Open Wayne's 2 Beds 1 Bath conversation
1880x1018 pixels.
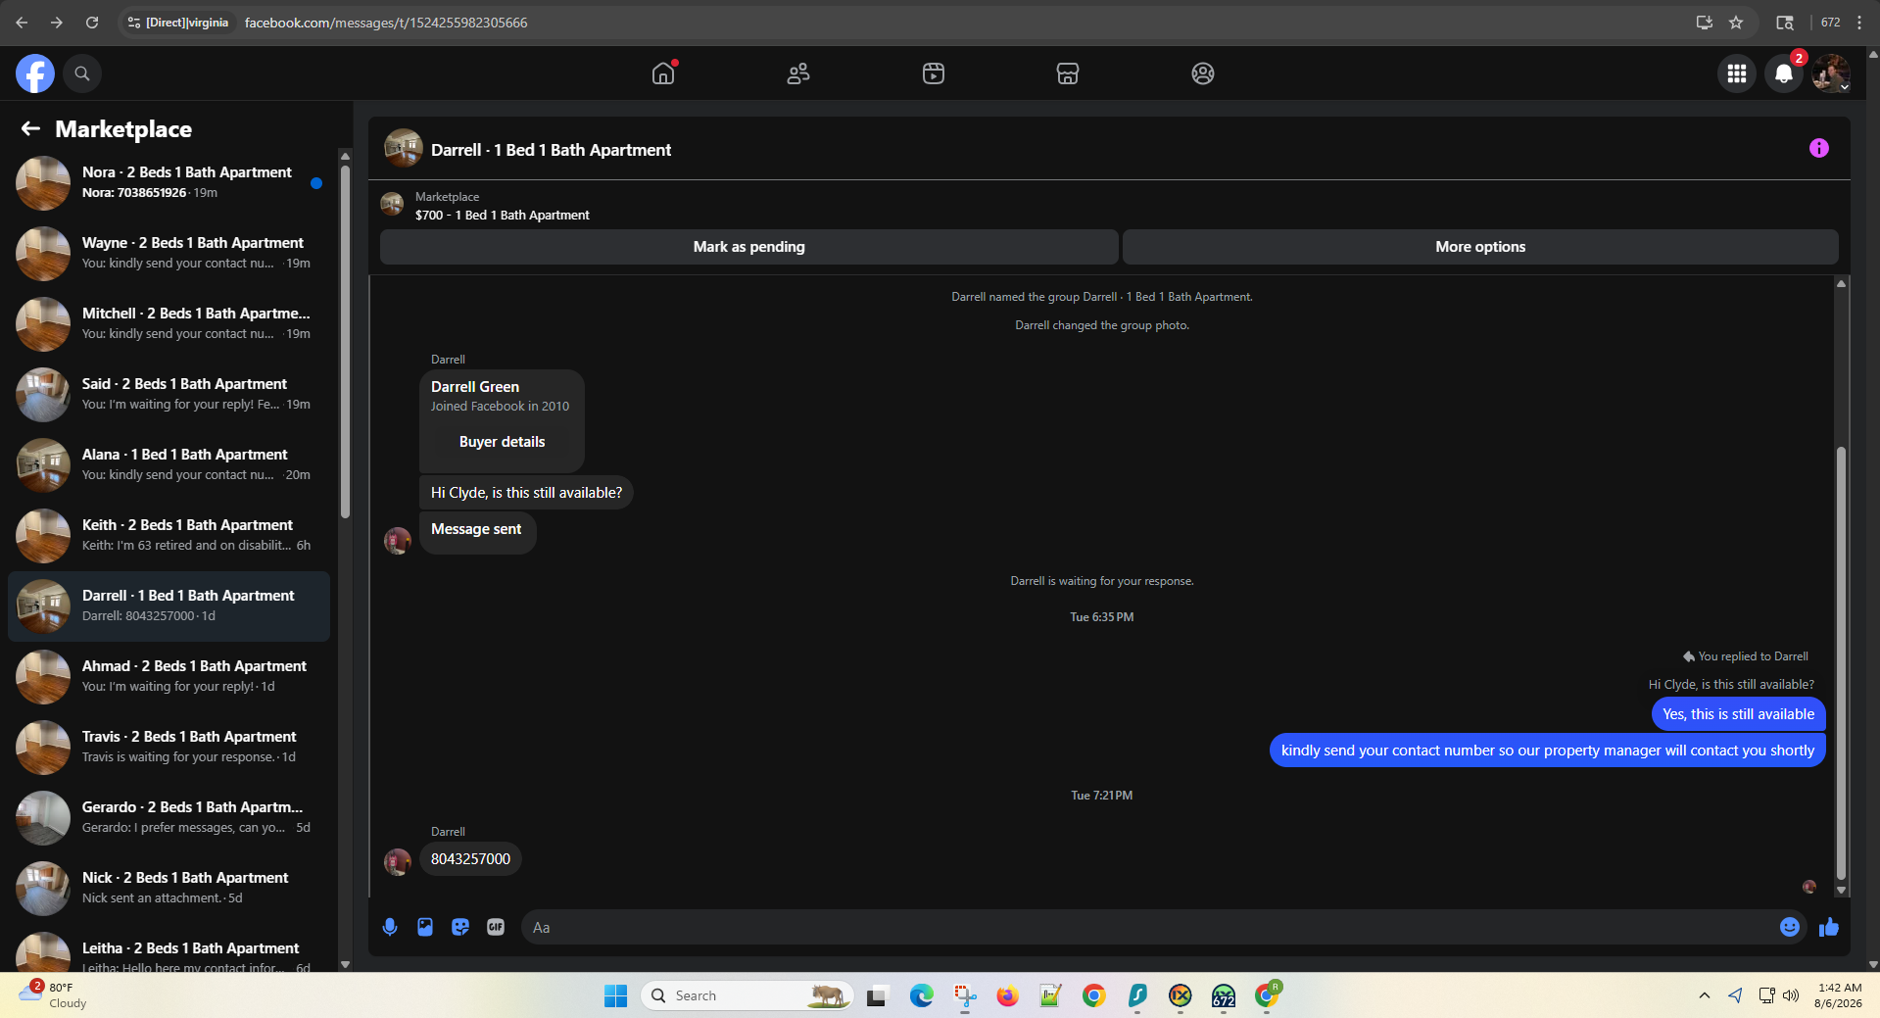[x=169, y=254]
